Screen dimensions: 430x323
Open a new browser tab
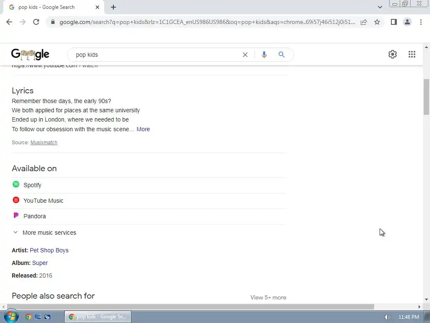tap(113, 7)
